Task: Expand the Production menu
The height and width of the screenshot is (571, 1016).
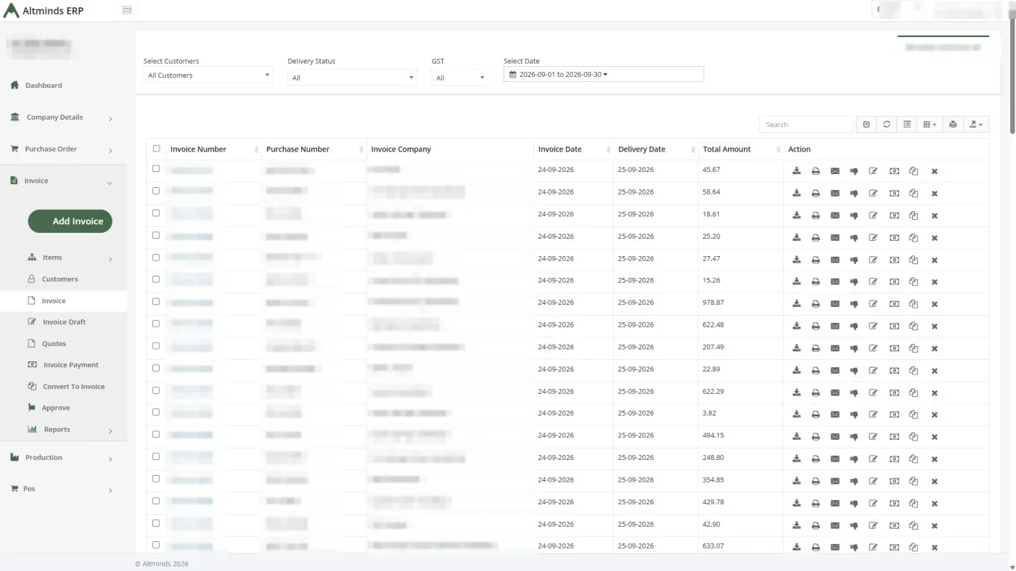Action: coord(63,458)
